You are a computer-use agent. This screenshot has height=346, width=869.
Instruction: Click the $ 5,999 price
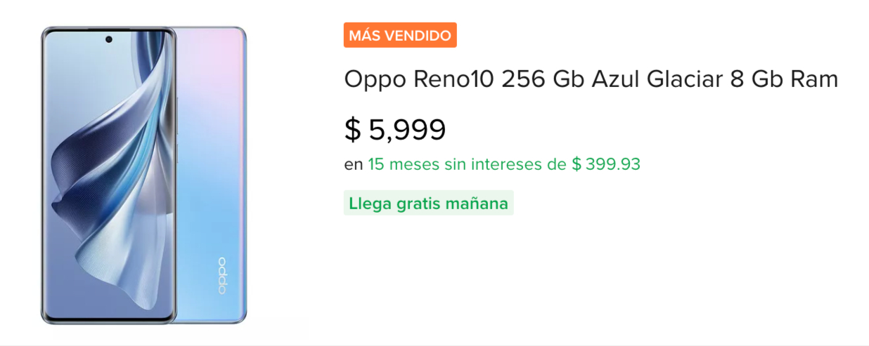tap(395, 129)
